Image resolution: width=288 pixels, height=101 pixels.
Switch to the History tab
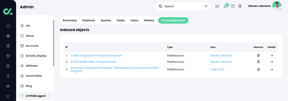click(149, 20)
